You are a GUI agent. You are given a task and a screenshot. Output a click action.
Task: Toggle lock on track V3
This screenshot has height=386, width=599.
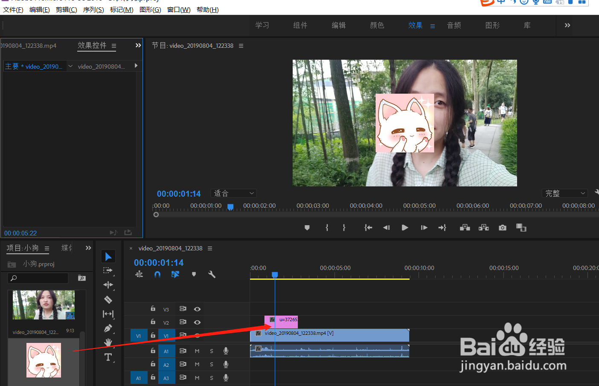(153, 308)
